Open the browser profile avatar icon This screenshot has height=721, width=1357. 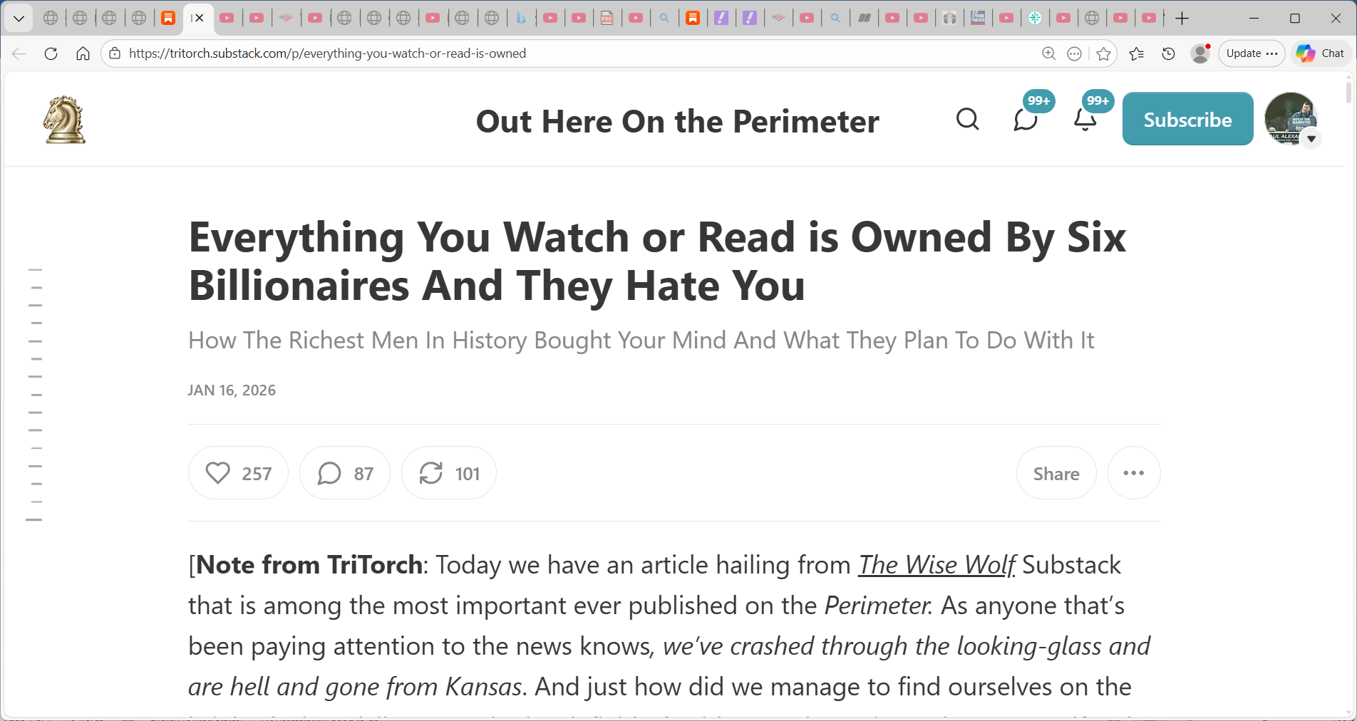click(1200, 53)
